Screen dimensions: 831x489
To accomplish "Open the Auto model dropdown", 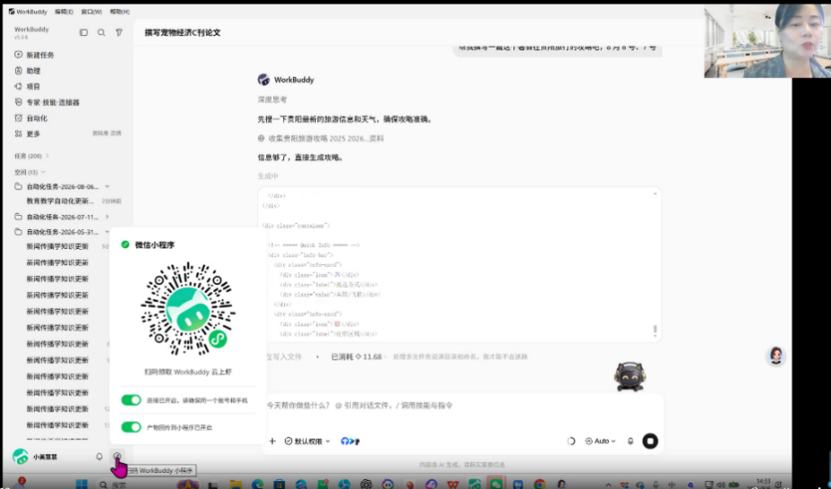I will pos(601,440).
